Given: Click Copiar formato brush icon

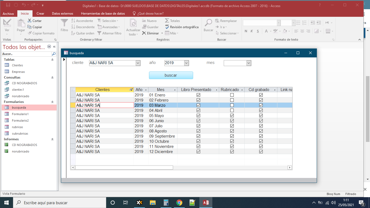Looking at the screenshot, I should (30, 33).
